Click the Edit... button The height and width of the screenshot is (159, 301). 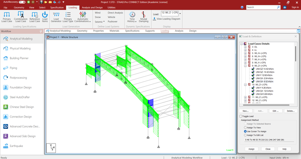pyautogui.click(x=275, y=111)
